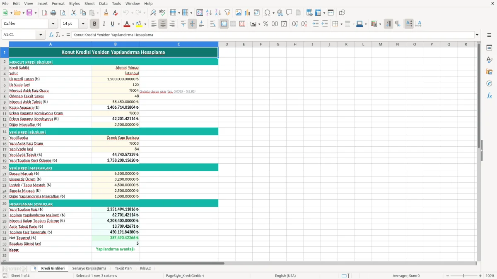Click the Select All corner button
Screen dimensions: 497x279
tap(5, 44)
